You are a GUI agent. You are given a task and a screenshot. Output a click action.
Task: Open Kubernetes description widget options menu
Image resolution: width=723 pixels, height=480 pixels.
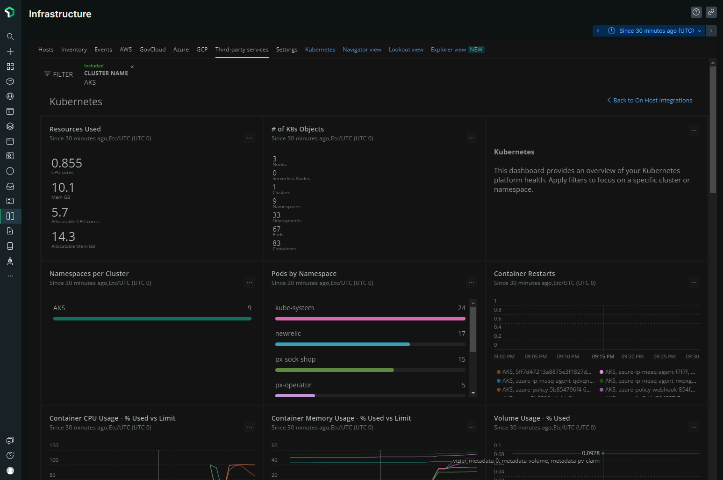(694, 131)
